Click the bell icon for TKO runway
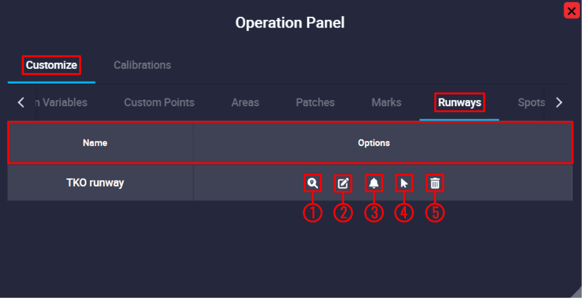The image size is (582, 299). coord(374,183)
